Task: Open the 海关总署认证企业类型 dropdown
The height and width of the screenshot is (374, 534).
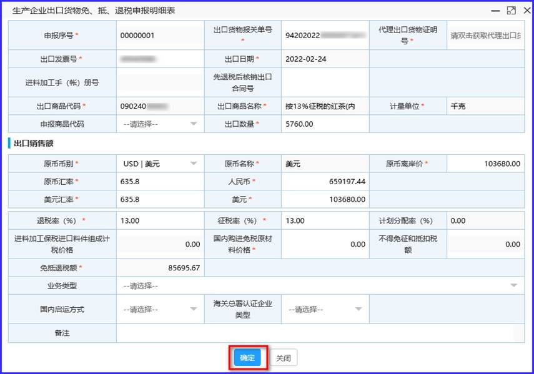Action: [x=325, y=309]
